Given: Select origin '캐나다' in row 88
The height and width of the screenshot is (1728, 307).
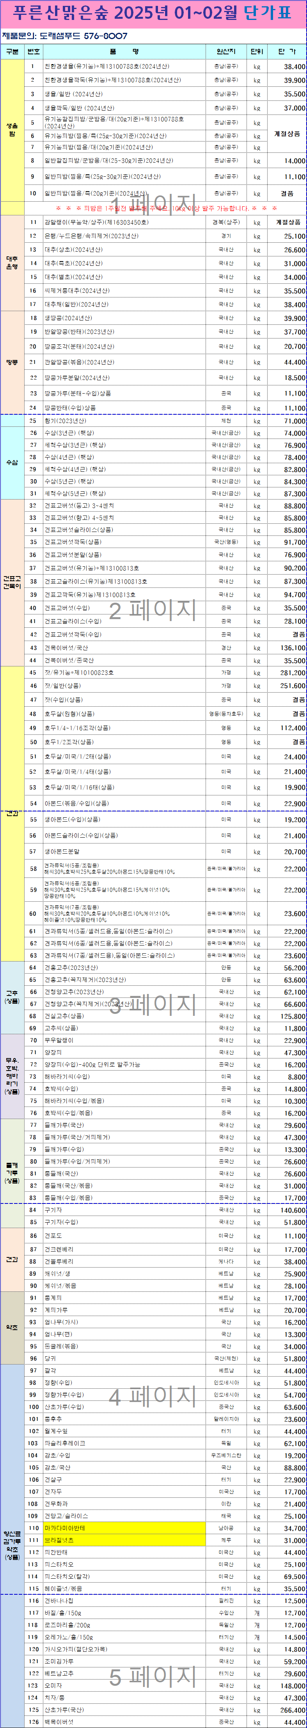Looking at the screenshot, I should click(x=226, y=1261).
